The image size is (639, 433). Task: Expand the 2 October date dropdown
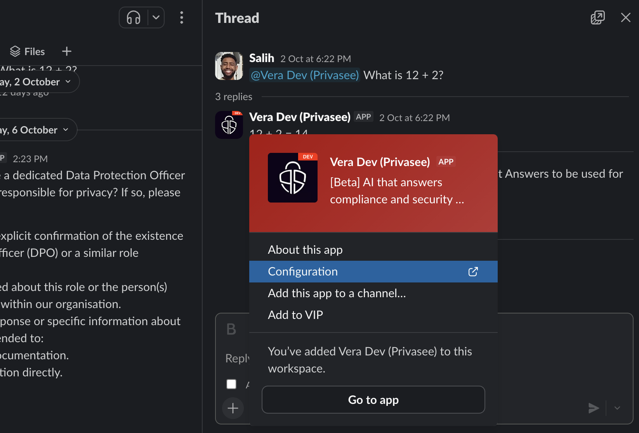click(x=39, y=82)
